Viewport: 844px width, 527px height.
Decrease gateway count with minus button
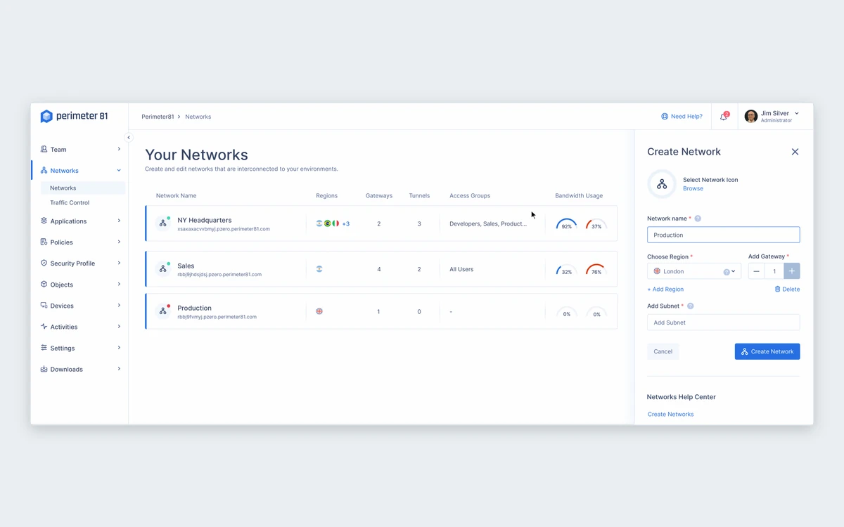756,271
